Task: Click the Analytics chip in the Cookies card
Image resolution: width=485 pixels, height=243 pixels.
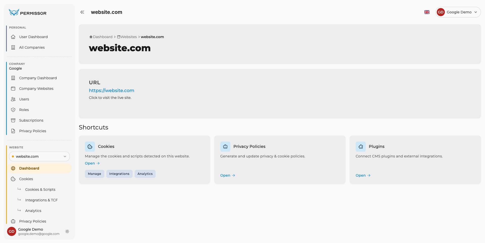Action: coord(145,174)
